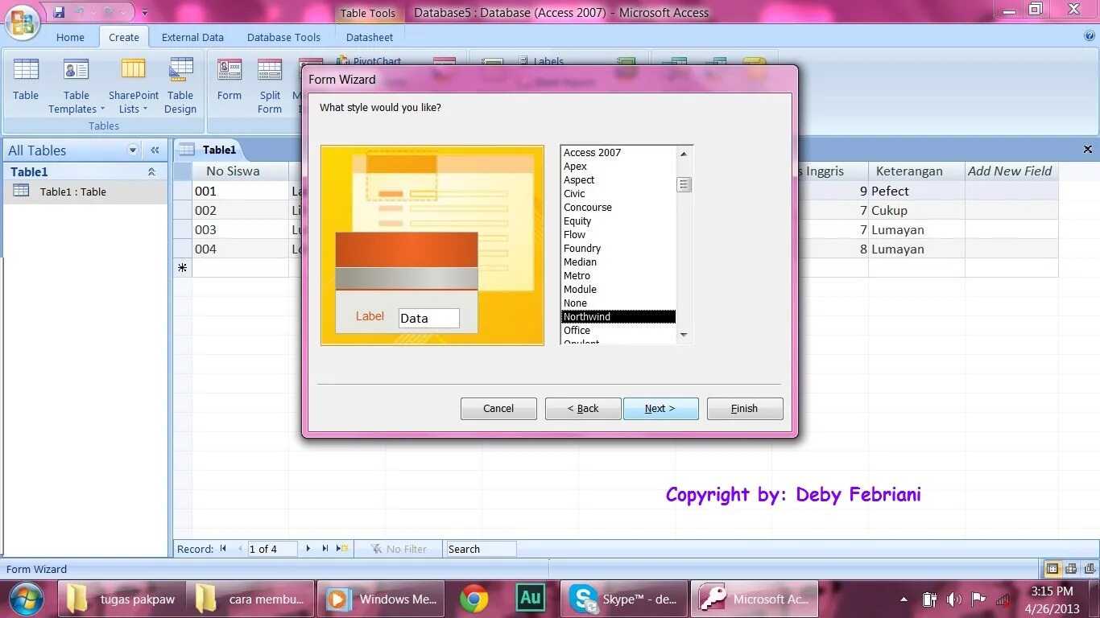Select the Foundry style

click(x=618, y=248)
